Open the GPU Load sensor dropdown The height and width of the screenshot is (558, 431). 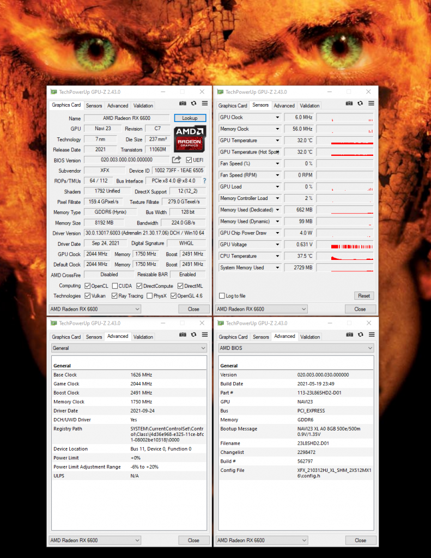(277, 187)
